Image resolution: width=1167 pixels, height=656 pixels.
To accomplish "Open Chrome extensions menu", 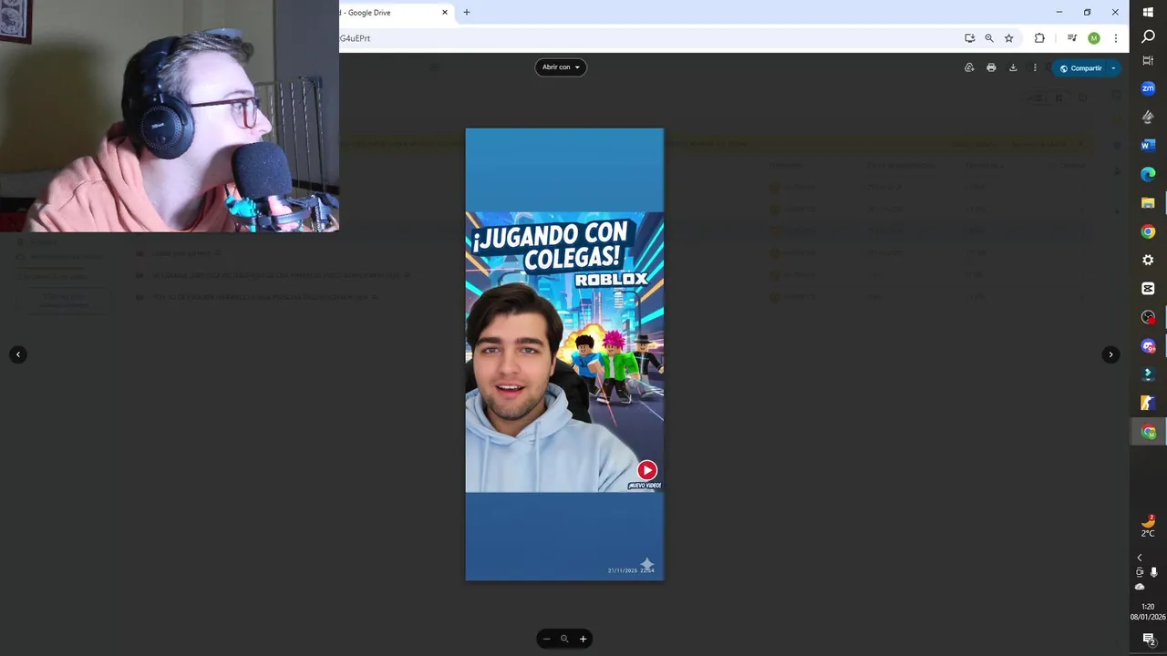I will 1039,38.
